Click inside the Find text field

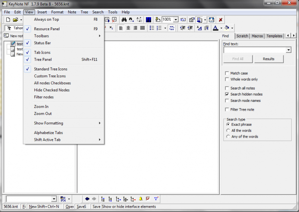click(254, 50)
